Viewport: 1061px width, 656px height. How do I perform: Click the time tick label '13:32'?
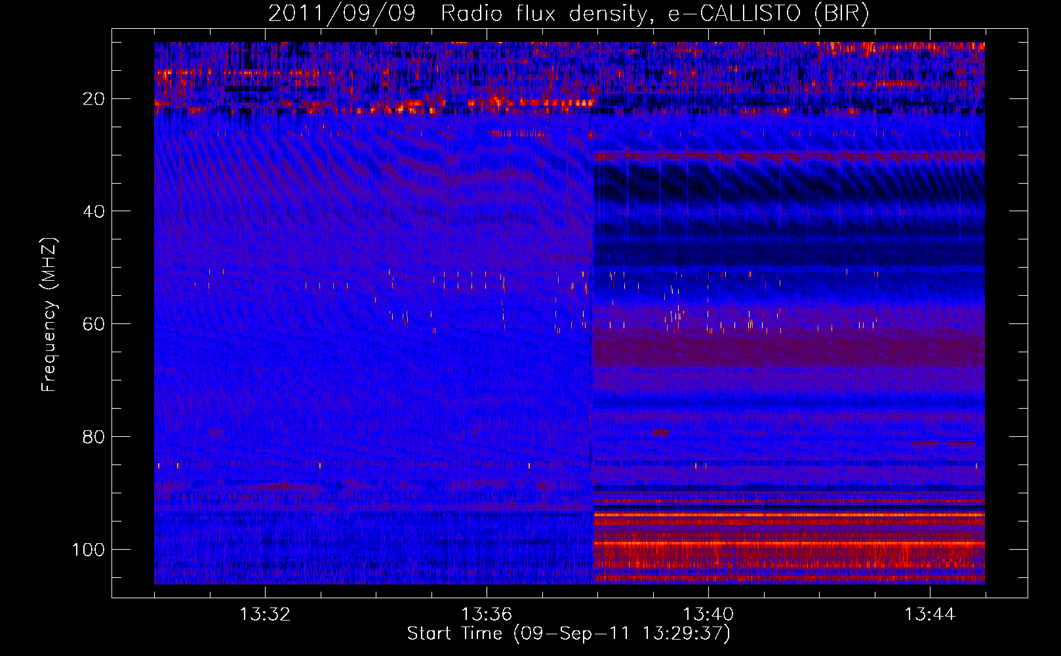265,615
